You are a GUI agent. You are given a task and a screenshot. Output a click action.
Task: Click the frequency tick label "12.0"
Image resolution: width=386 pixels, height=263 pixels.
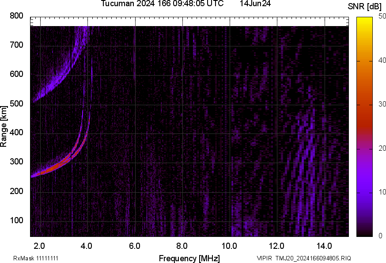tap(277, 246)
